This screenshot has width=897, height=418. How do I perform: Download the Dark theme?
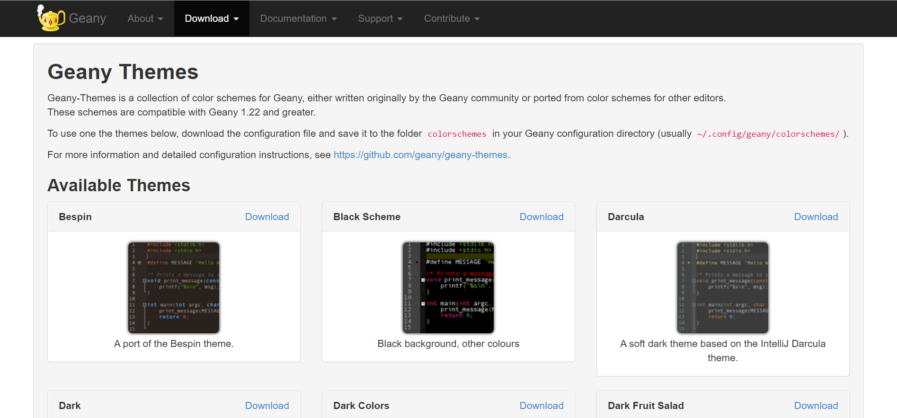click(267, 406)
